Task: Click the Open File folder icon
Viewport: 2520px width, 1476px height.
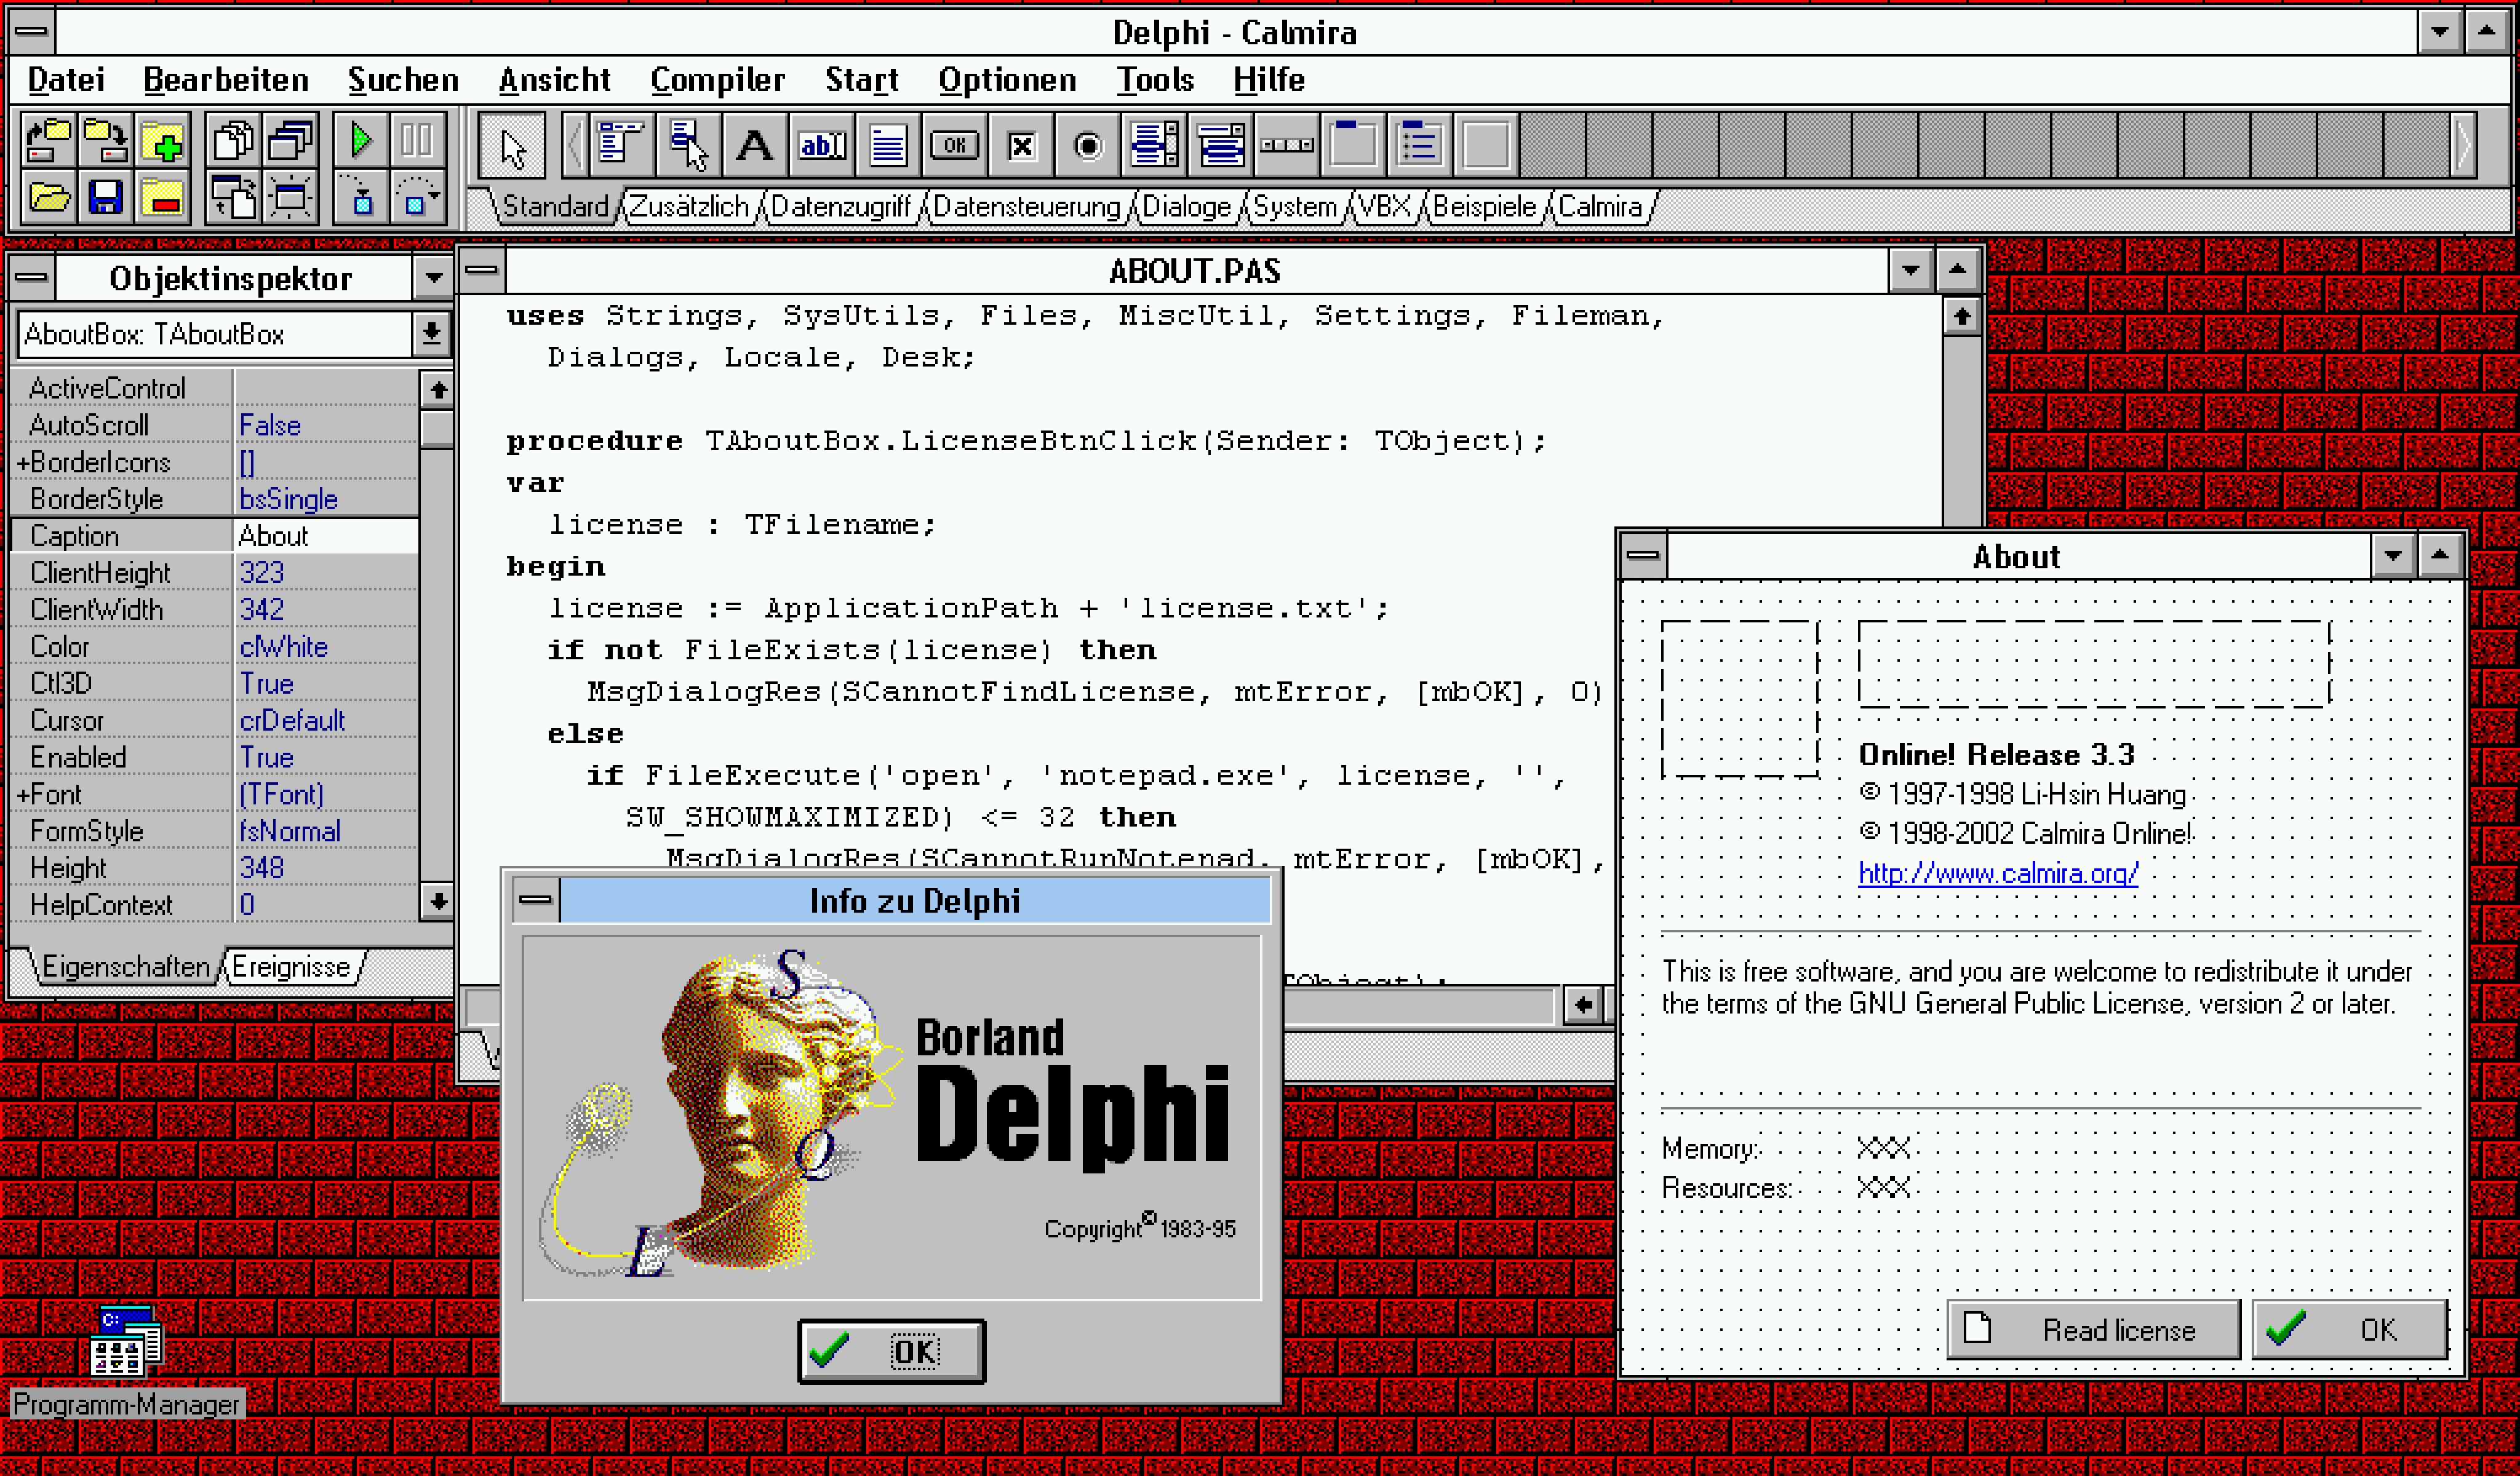Action: [x=48, y=197]
